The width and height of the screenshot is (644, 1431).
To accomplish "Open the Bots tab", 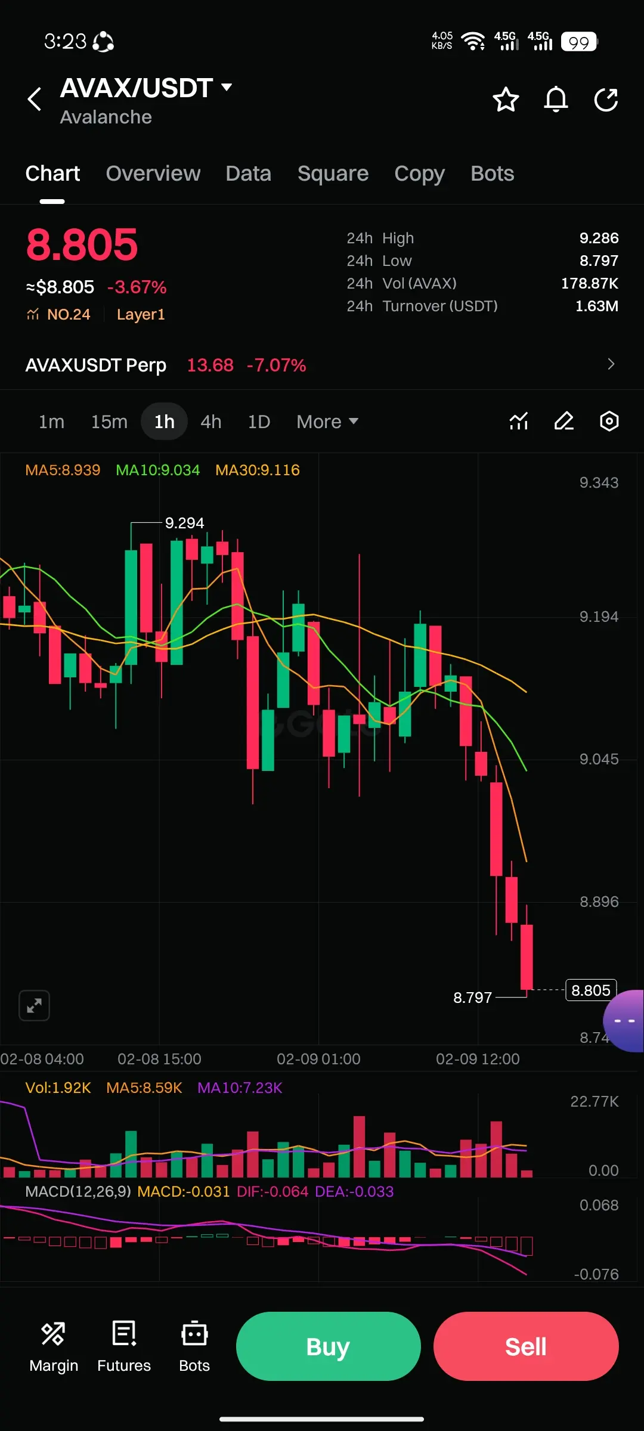I will (x=493, y=174).
